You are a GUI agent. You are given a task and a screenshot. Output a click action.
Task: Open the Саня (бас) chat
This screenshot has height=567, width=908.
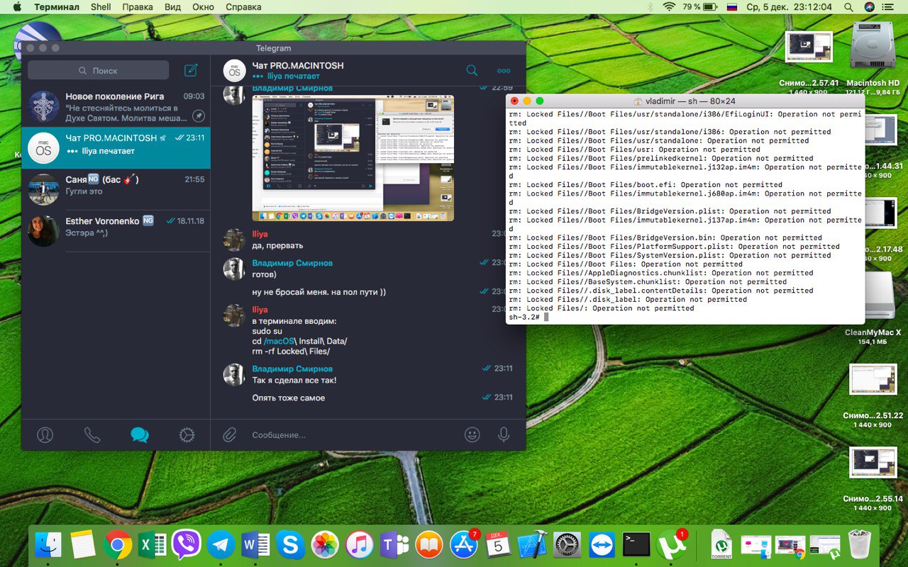(x=116, y=189)
